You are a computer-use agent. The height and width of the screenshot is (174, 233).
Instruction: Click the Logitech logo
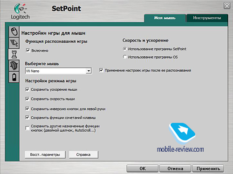point(20,12)
